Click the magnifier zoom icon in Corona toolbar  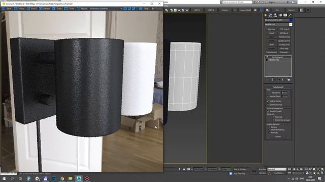[129, 9]
